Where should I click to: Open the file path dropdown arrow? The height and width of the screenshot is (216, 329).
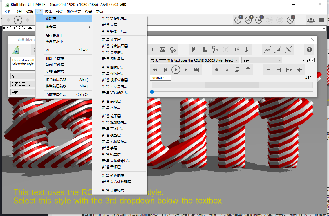pyautogui.click(x=324, y=28)
